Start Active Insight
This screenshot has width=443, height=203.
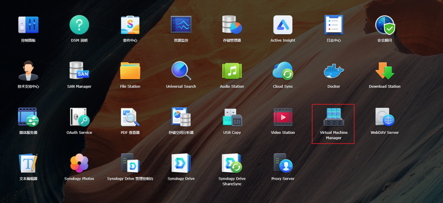(x=282, y=25)
